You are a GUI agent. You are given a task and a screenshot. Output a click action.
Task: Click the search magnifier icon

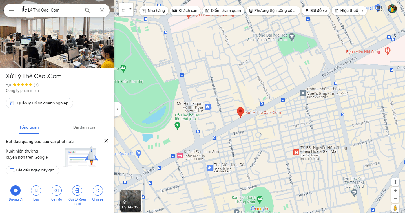click(88, 10)
